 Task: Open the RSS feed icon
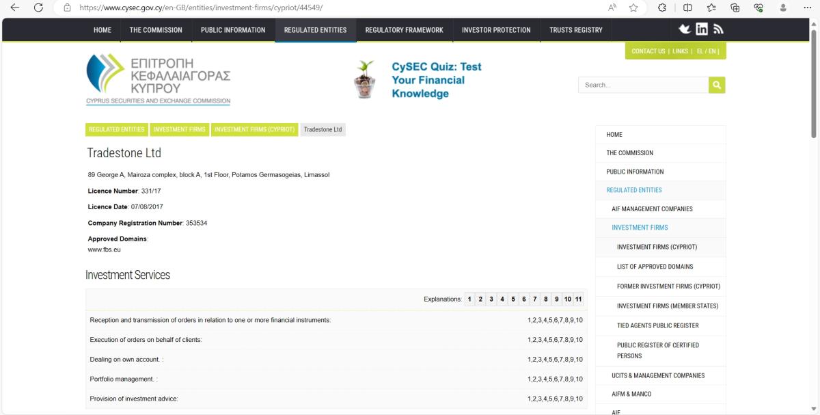pos(718,29)
